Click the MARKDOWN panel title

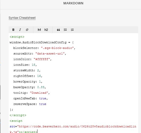73,3
